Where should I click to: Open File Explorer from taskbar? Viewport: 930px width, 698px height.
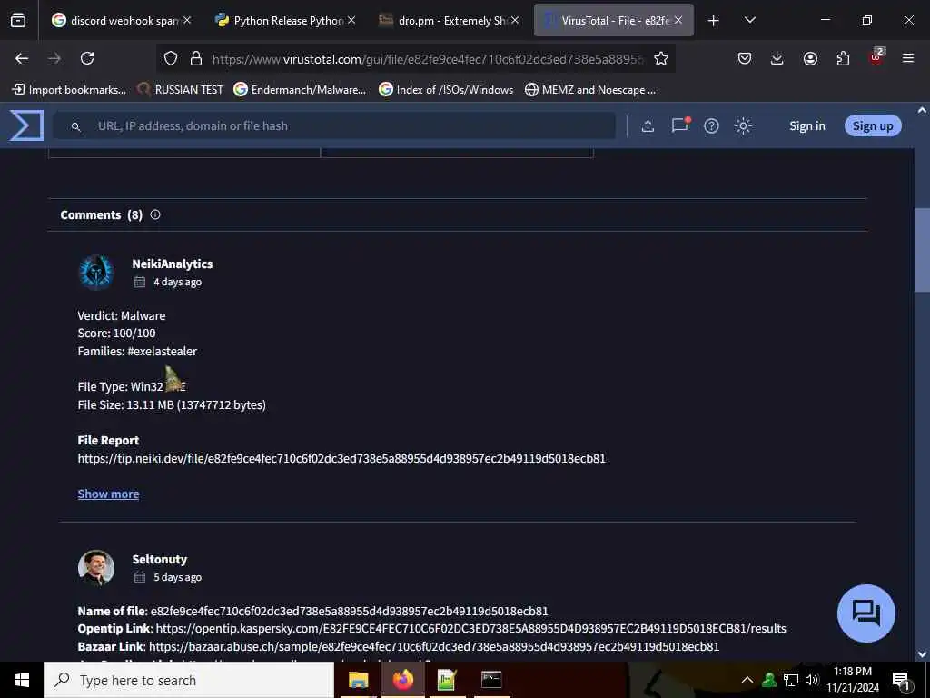(x=358, y=680)
